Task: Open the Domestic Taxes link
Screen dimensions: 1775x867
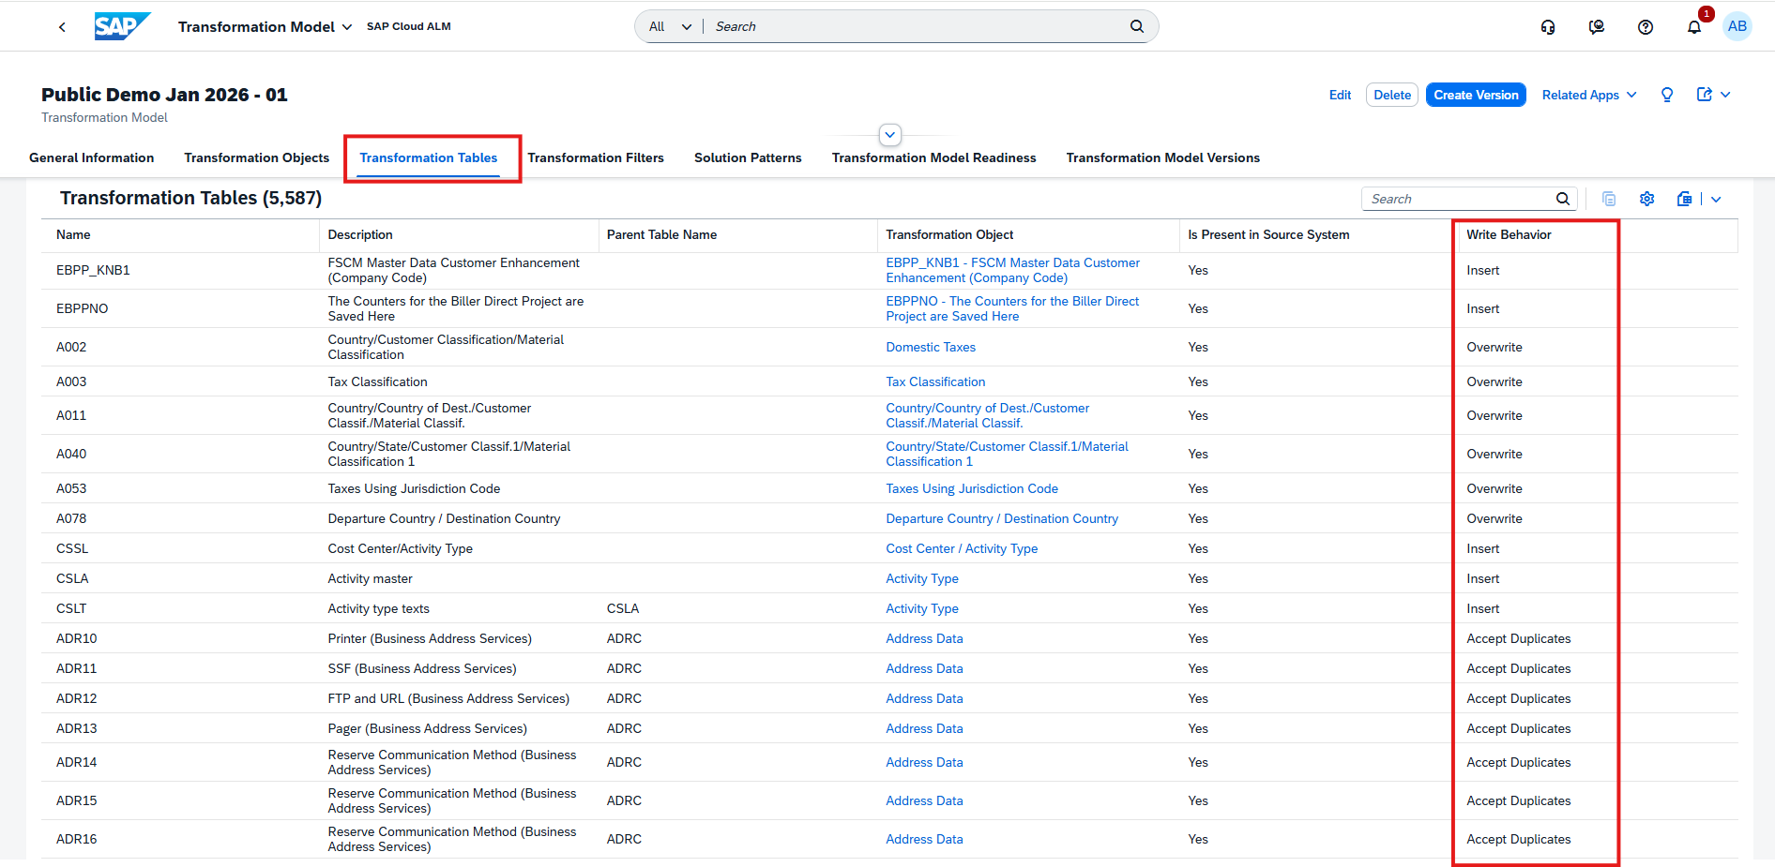Action: coord(931,347)
